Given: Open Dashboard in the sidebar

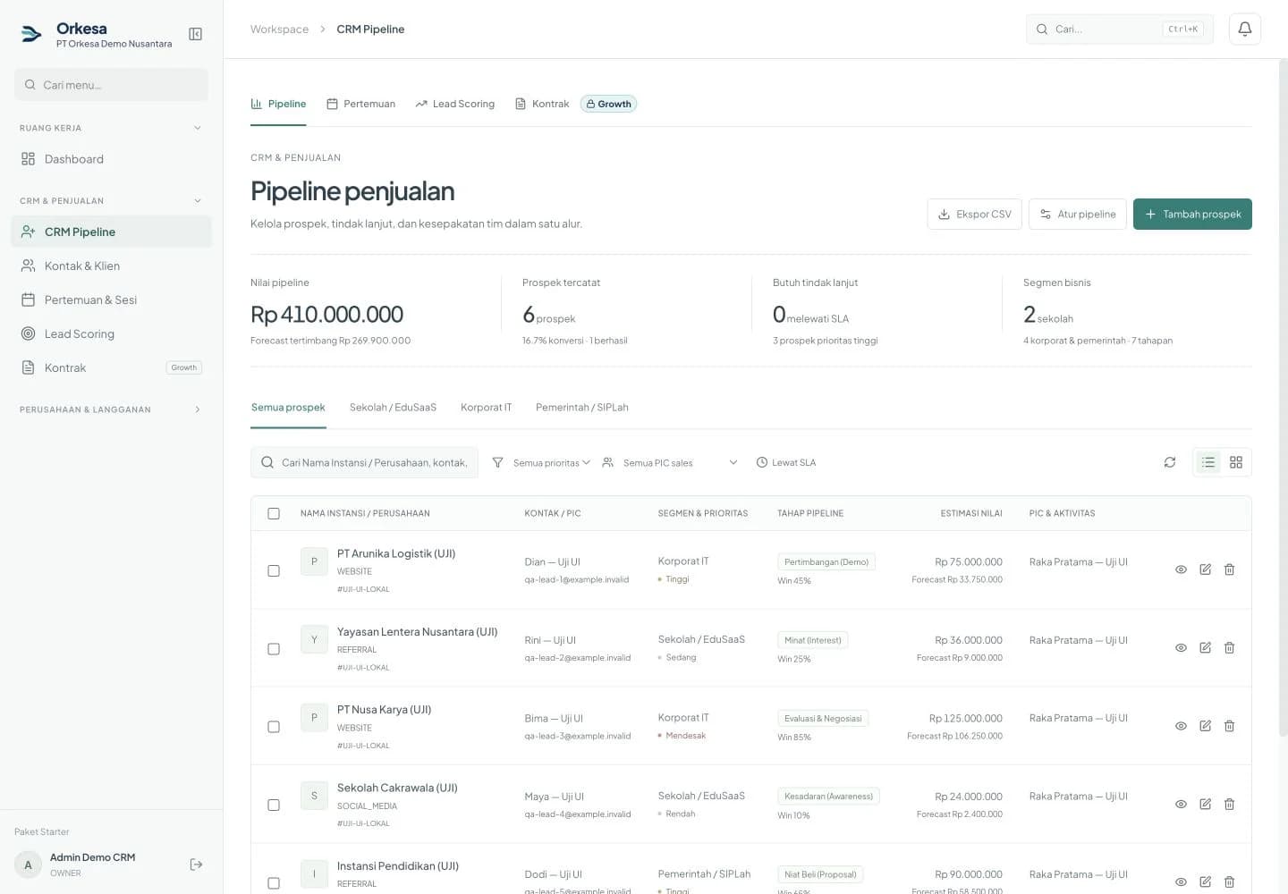Looking at the screenshot, I should (111, 159).
